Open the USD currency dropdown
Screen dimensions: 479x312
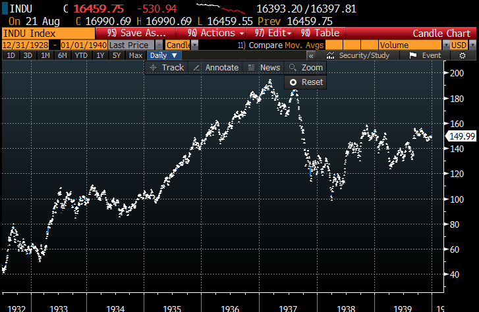459,45
